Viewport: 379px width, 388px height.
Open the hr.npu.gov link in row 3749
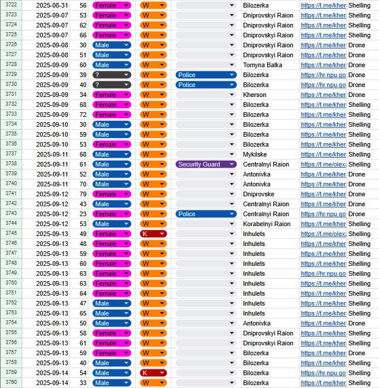[x=323, y=273]
